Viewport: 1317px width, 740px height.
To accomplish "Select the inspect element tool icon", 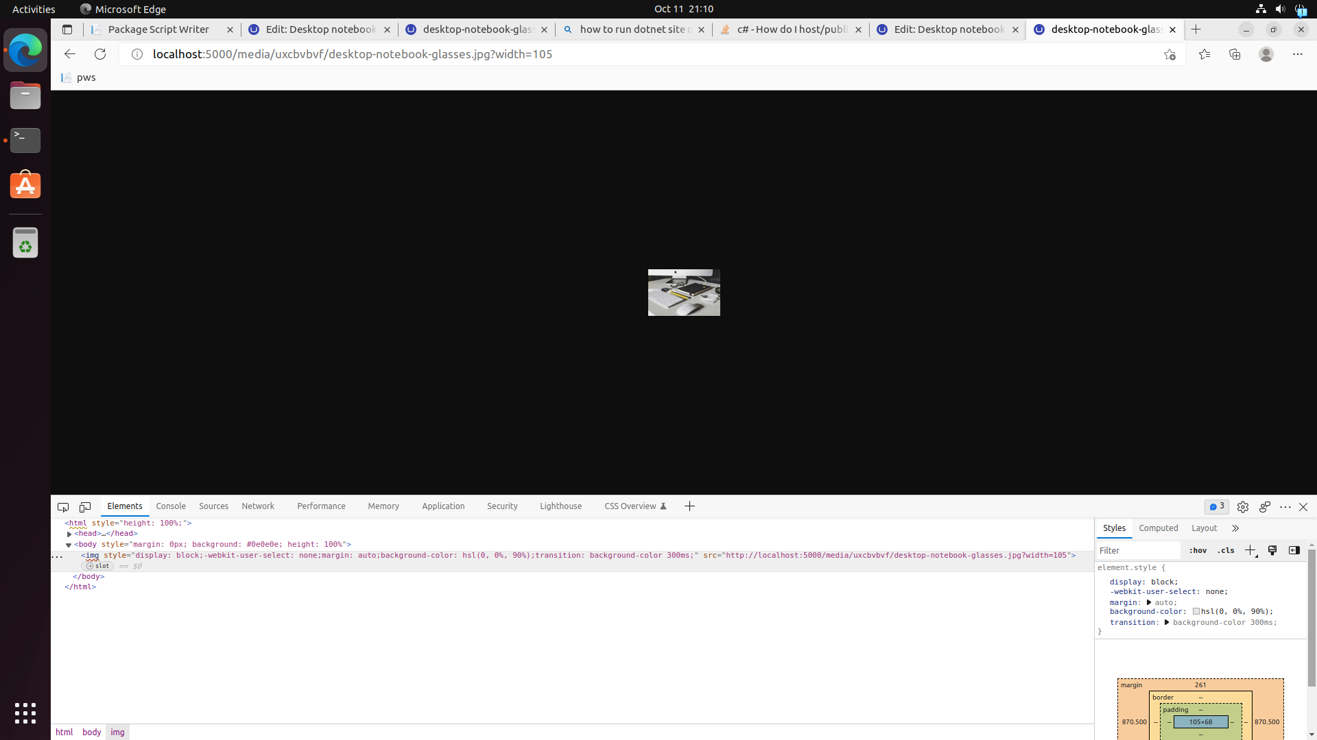I will tap(62, 507).
